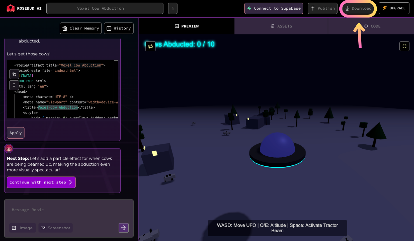Open project info with the i button

click(173, 8)
